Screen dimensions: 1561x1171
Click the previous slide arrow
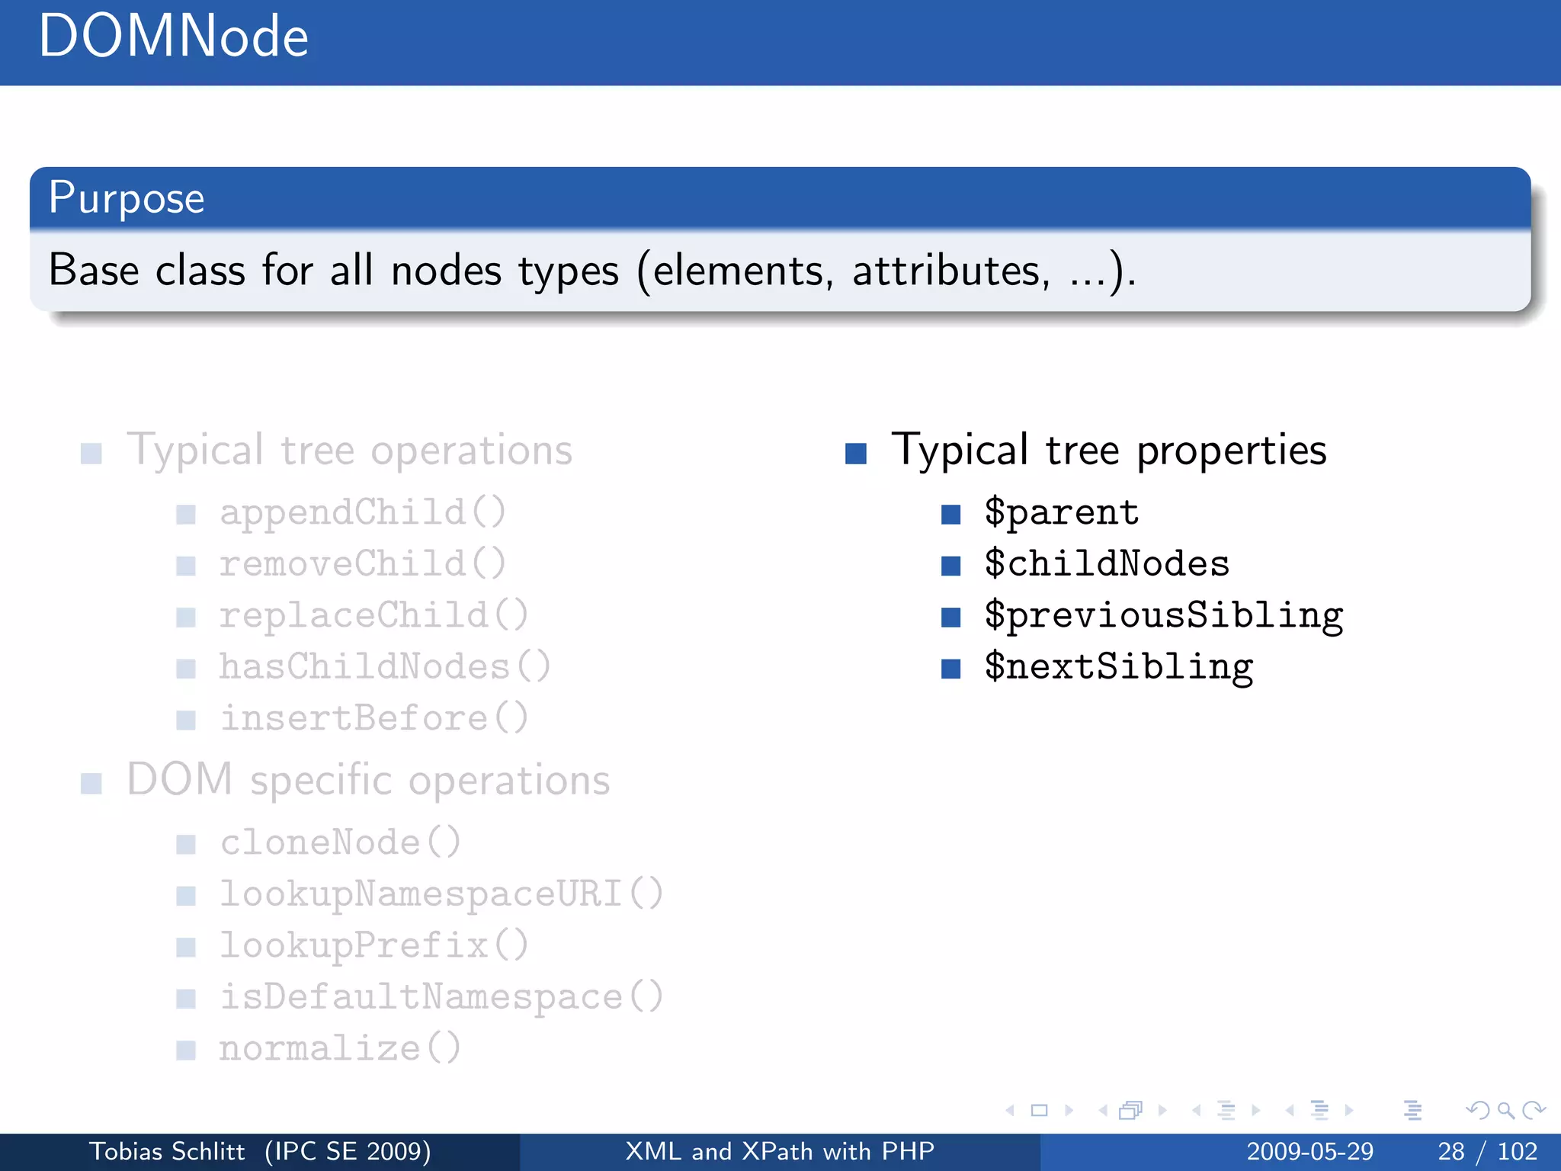click(1011, 1111)
